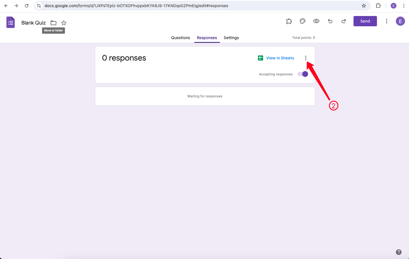Star the Blank Quiz form

(x=63, y=23)
